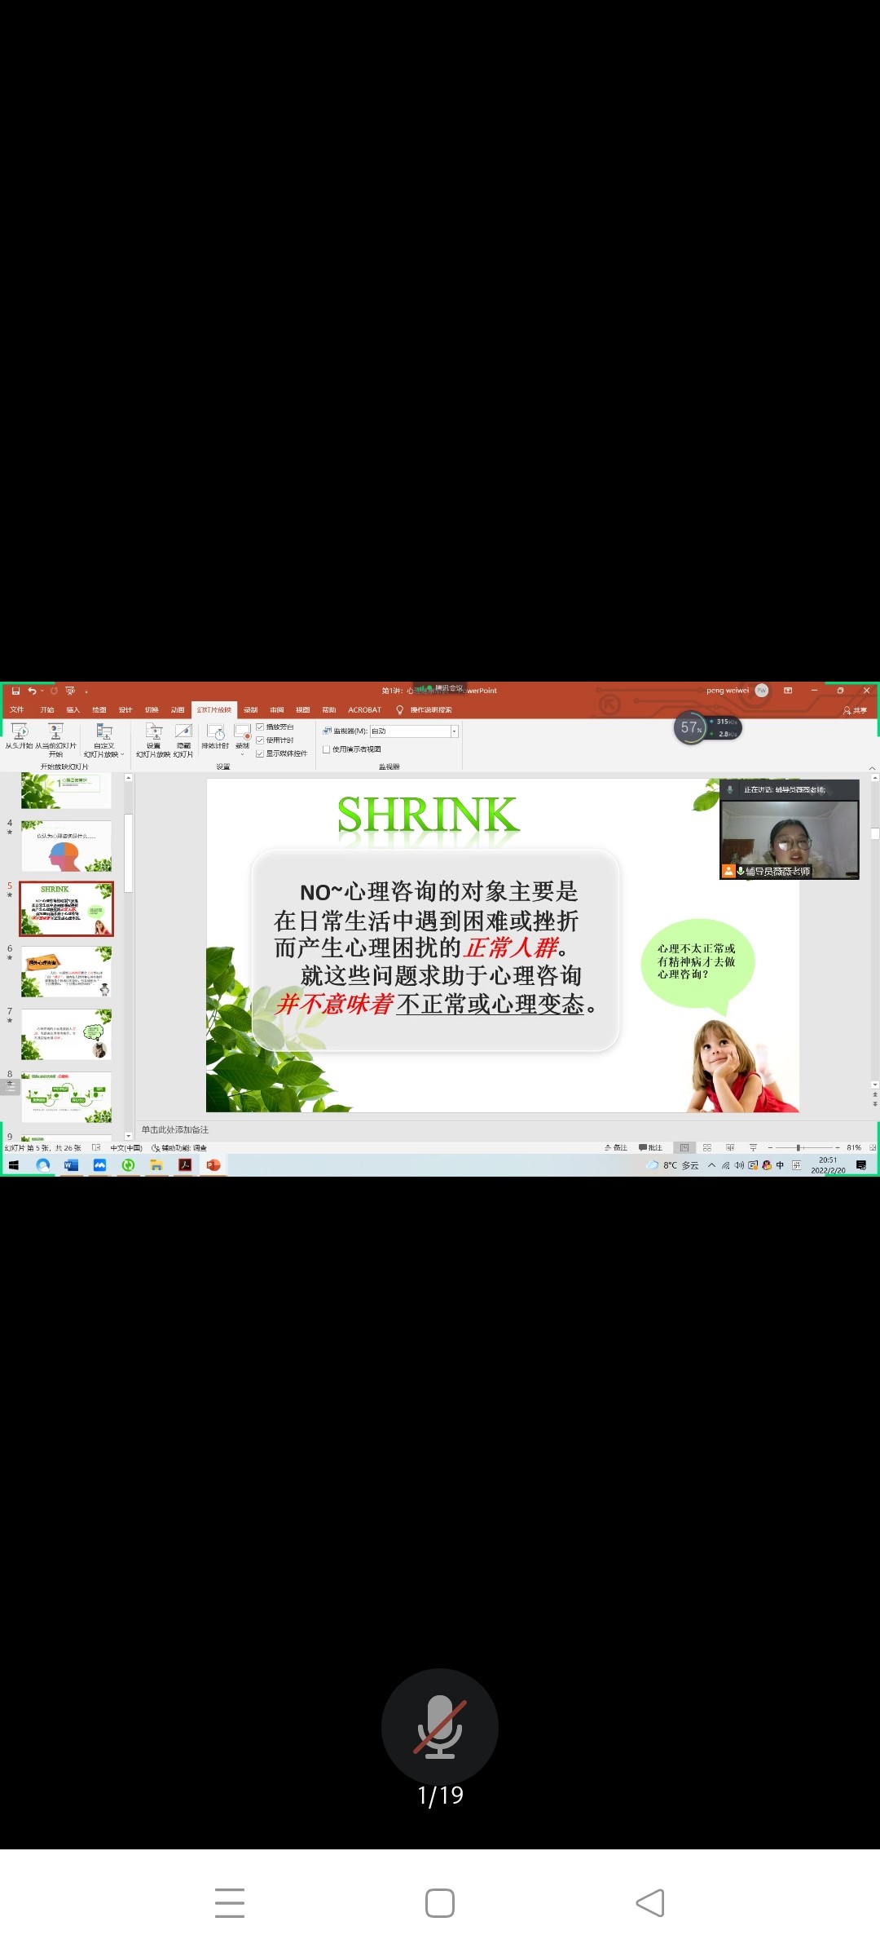Open Set Up Slide Show (设置幻灯片放映)
880x1957 pixels.
153,731
